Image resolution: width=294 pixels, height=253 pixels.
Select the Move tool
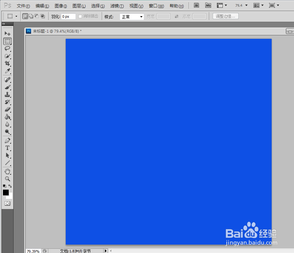7,34
